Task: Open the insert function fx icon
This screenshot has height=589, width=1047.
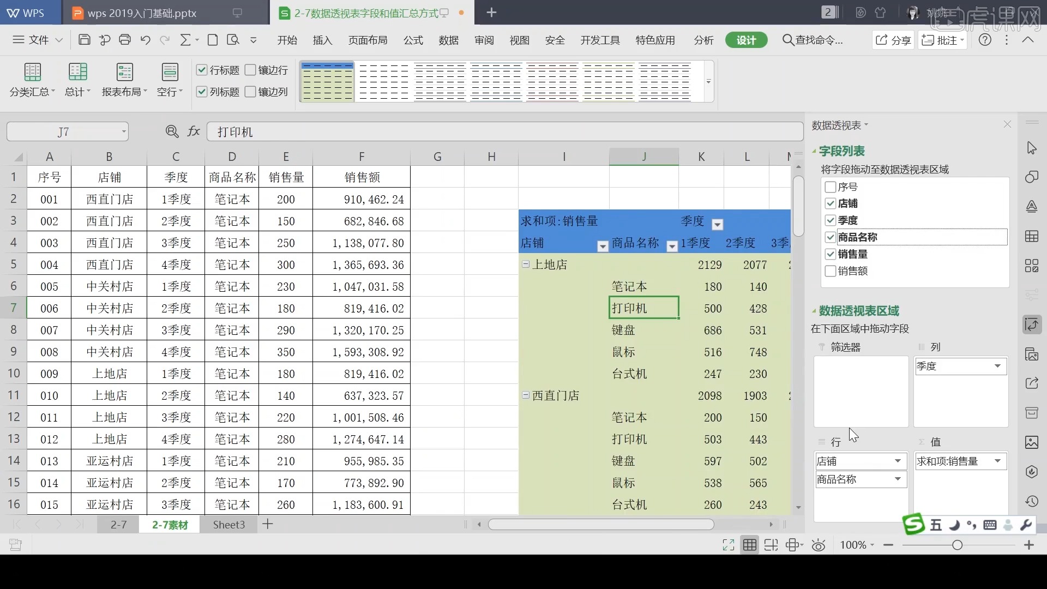Action: 194,131
